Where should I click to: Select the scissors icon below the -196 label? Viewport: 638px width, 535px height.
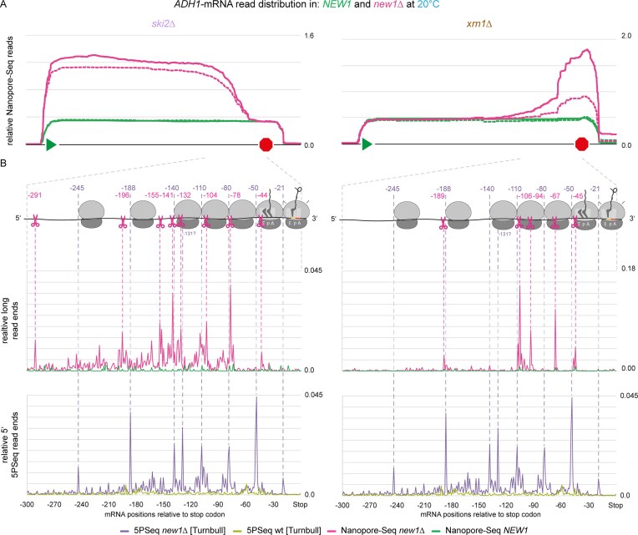tap(123, 222)
